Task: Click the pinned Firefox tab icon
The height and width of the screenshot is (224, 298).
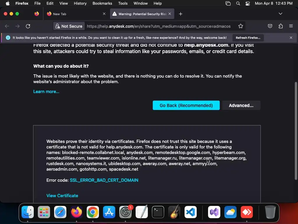Action: (x=37, y=14)
